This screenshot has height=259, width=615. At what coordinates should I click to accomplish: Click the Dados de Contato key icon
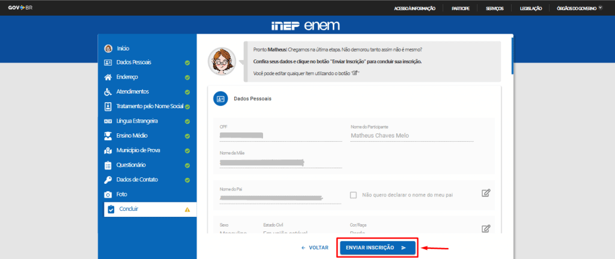[108, 180]
